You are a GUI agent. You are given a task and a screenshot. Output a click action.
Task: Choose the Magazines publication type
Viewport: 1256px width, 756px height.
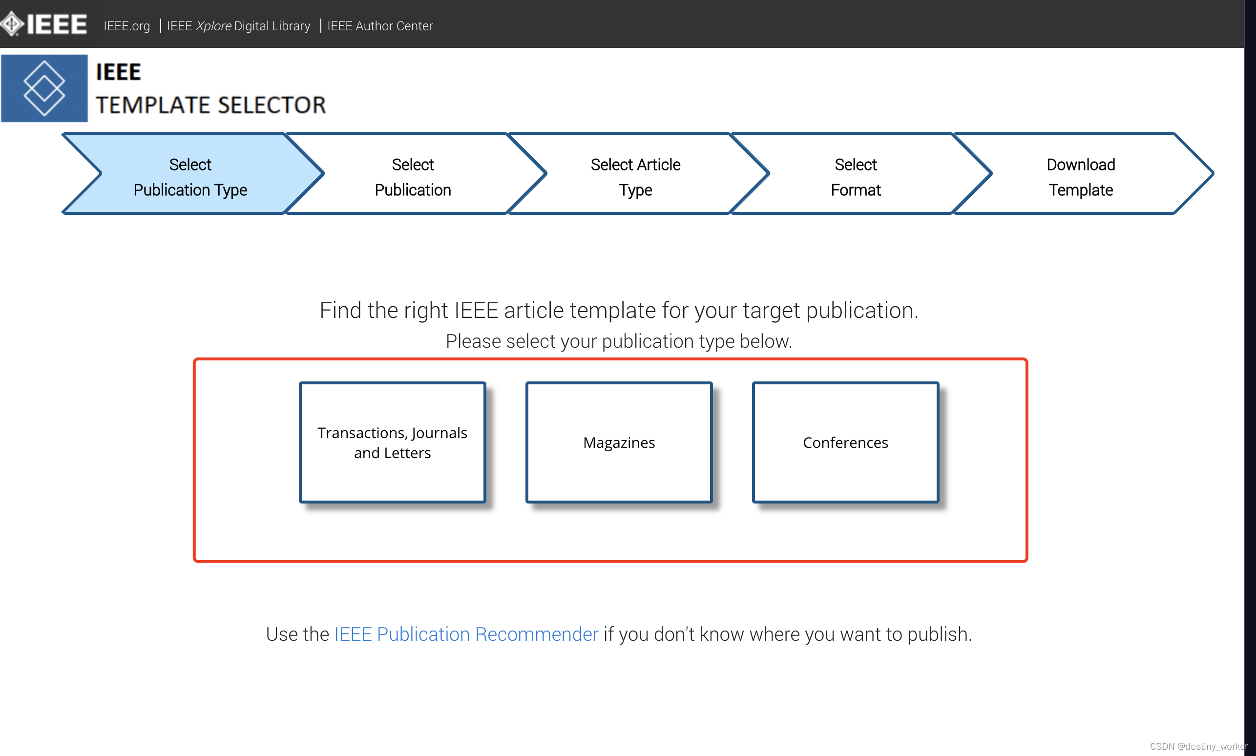pyautogui.click(x=619, y=442)
